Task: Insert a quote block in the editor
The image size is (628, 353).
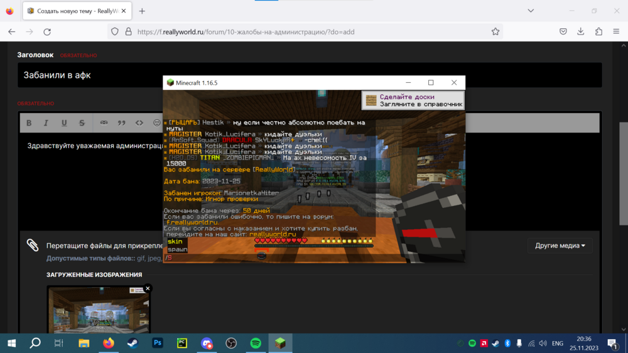Action: [121, 123]
